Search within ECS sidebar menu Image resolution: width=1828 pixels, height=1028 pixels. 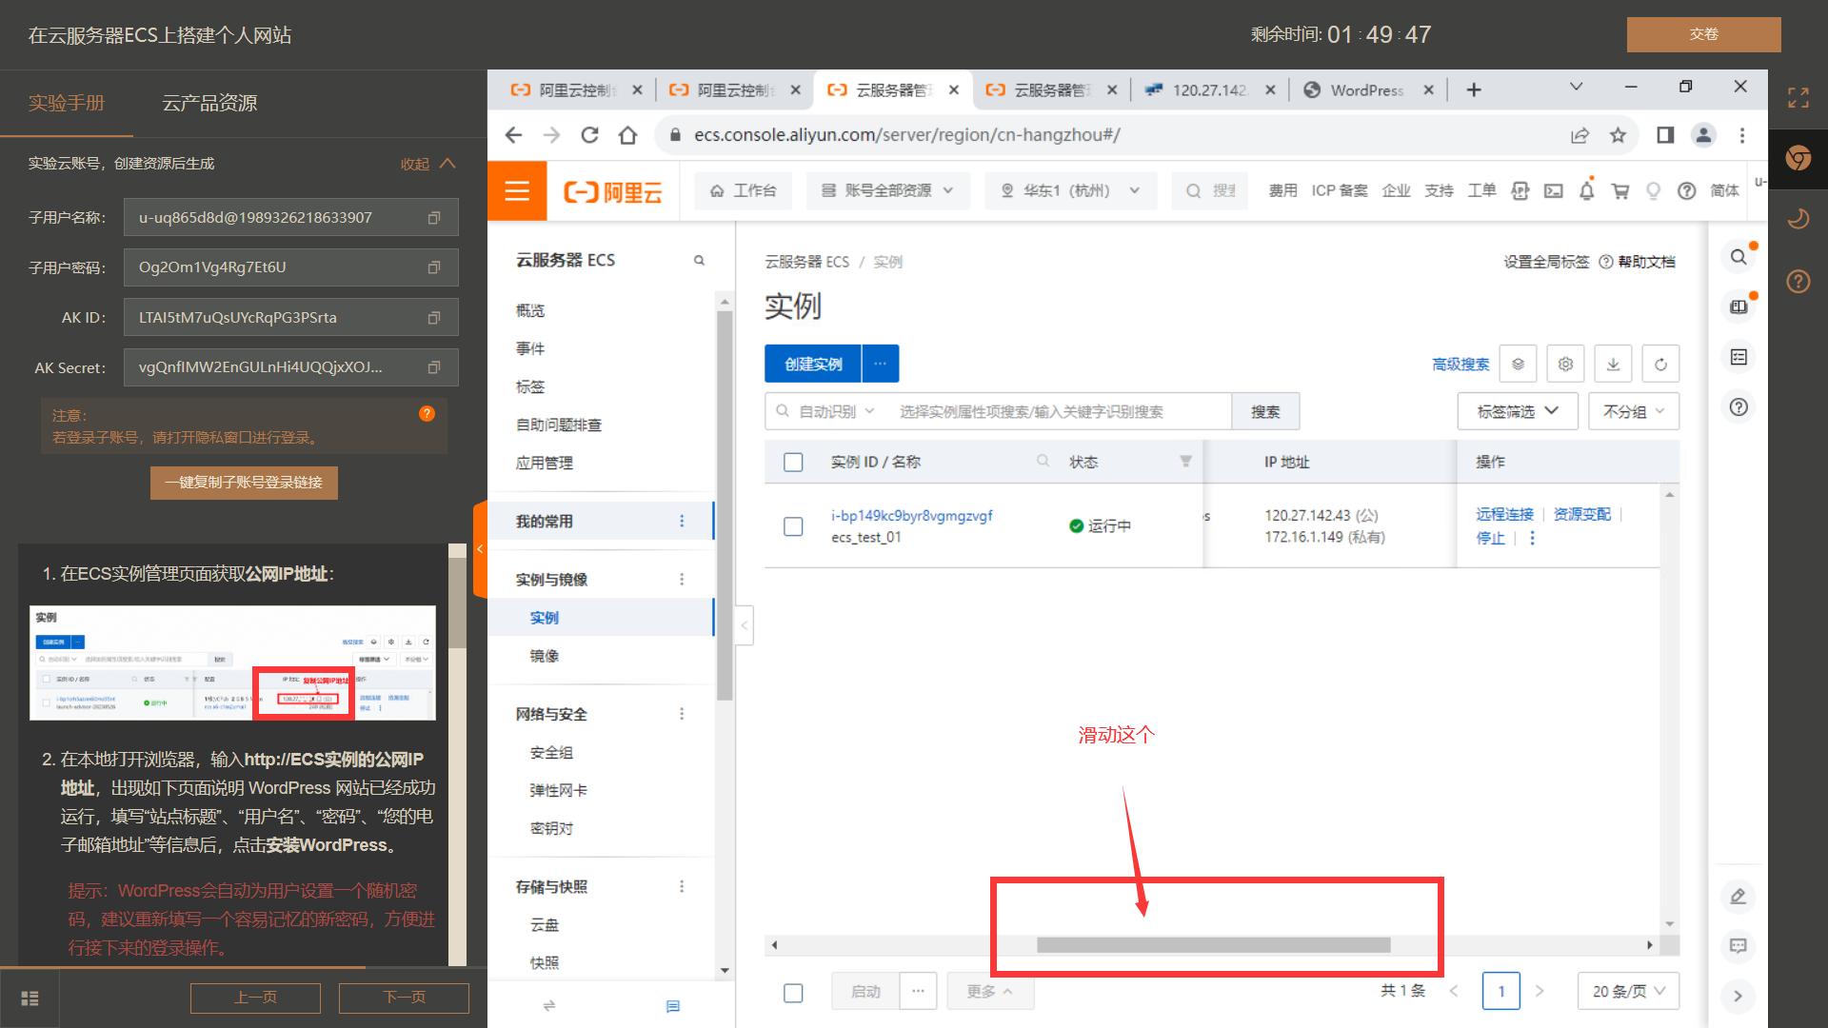[699, 261]
